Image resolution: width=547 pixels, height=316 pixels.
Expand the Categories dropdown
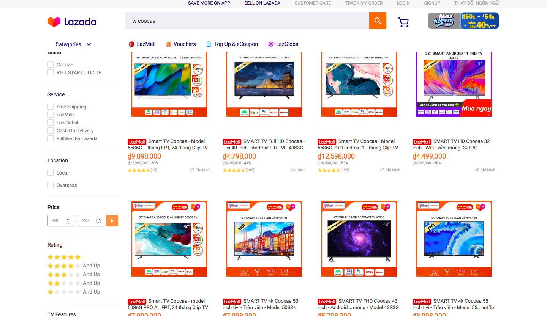(x=73, y=44)
